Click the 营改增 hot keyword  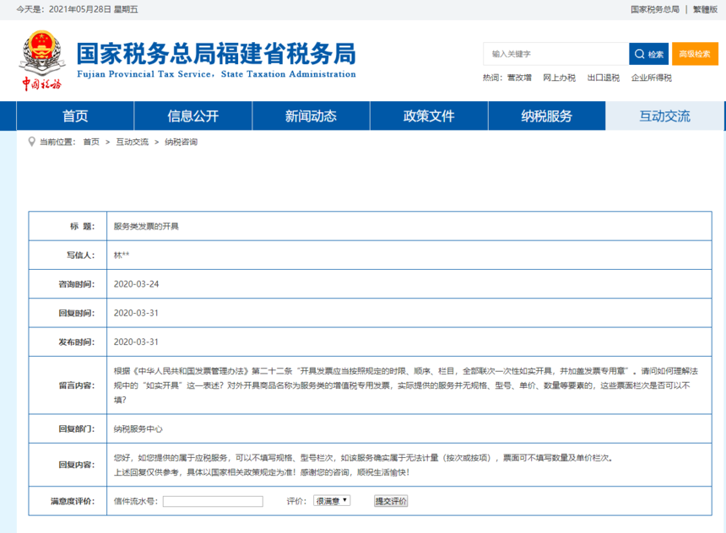(x=519, y=78)
